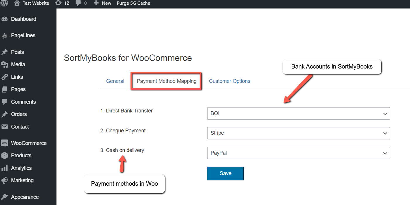
Task: Click the Products box icon
Action: (x=5, y=156)
